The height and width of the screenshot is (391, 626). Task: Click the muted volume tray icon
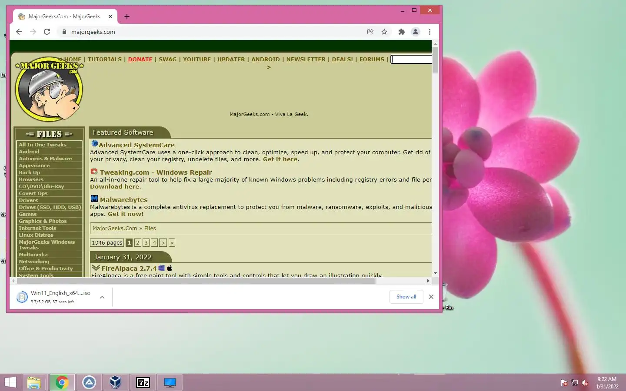(x=585, y=383)
